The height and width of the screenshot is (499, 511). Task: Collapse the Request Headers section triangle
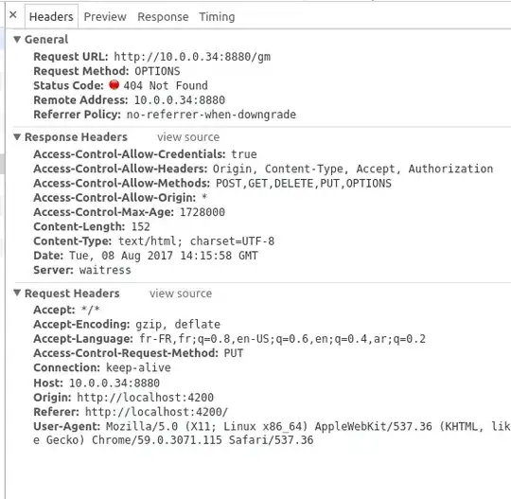point(17,293)
